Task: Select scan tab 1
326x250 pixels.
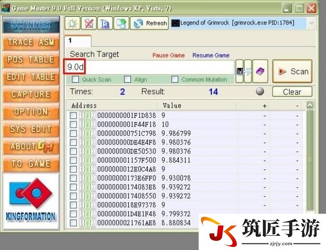Action: (78, 41)
